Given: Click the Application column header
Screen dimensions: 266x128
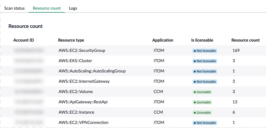Looking at the screenshot, I should click(x=163, y=40).
